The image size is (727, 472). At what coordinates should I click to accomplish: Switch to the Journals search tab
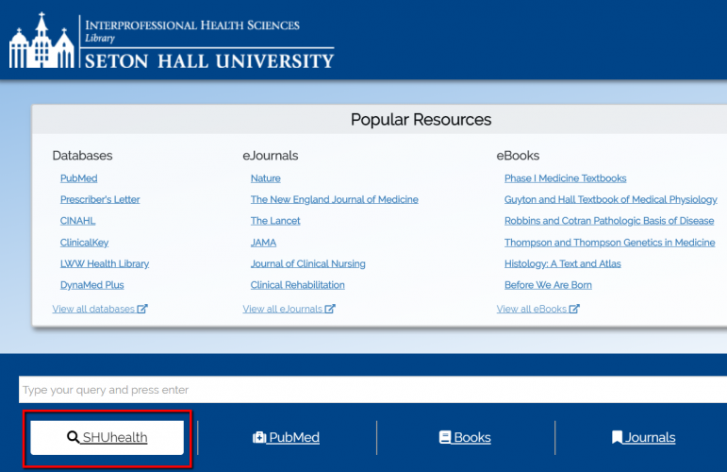643,438
